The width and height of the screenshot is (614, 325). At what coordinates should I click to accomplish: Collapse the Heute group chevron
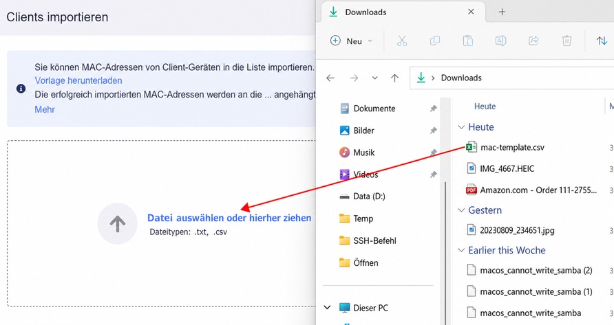coord(461,127)
